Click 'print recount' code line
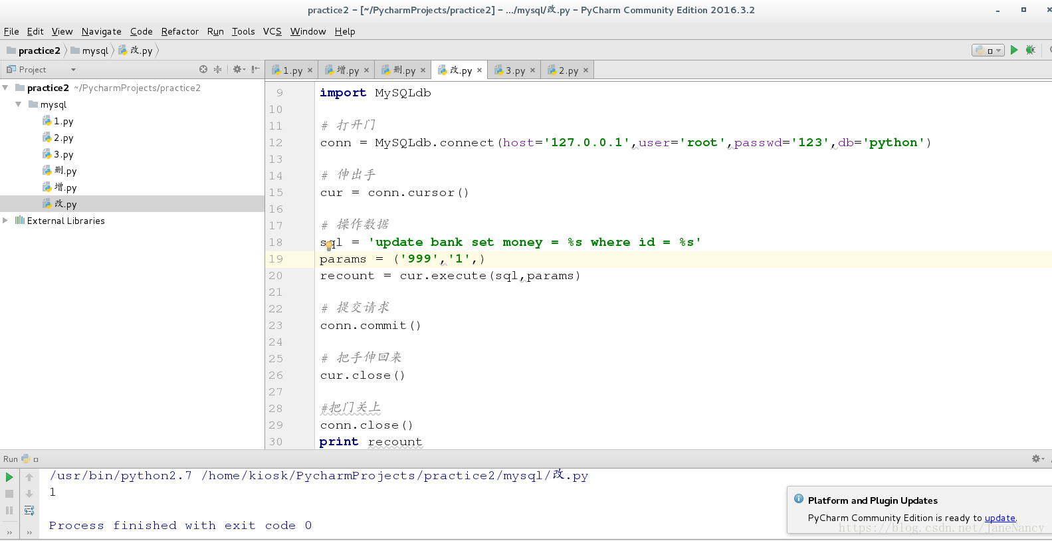The width and height of the screenshot is (1052, 541). point(371,442)
